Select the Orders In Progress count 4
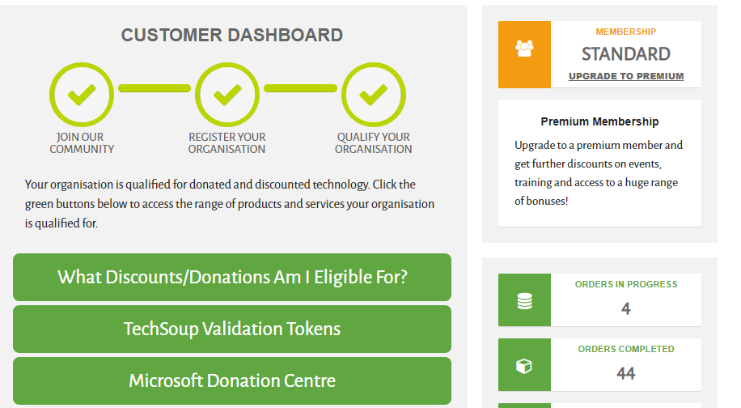The width and height of the screenshot is (741, 408). pos(625,308)
